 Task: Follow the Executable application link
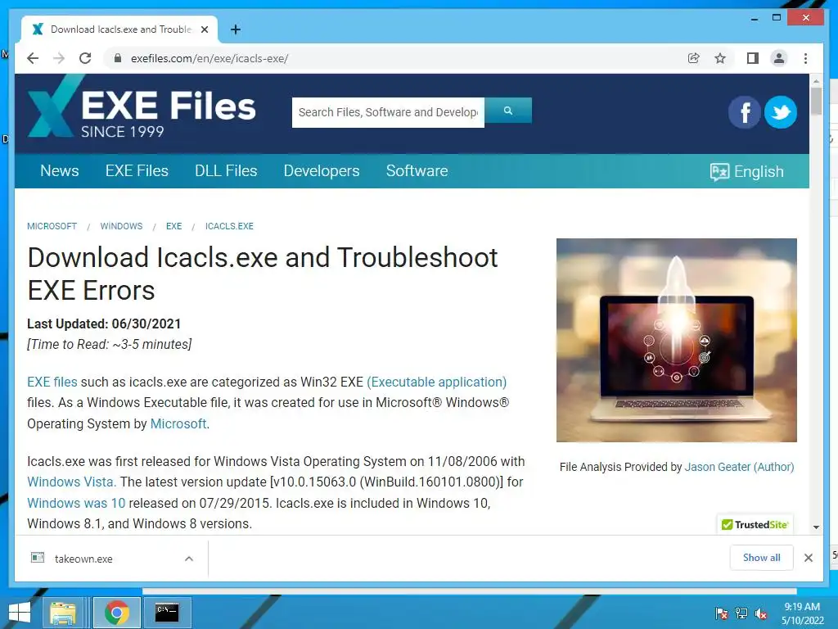click(x=437, y=382)
